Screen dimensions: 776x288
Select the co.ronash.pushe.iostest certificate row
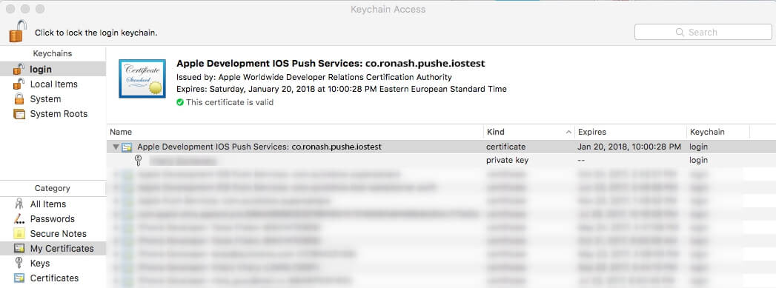[x=441, y=147]
